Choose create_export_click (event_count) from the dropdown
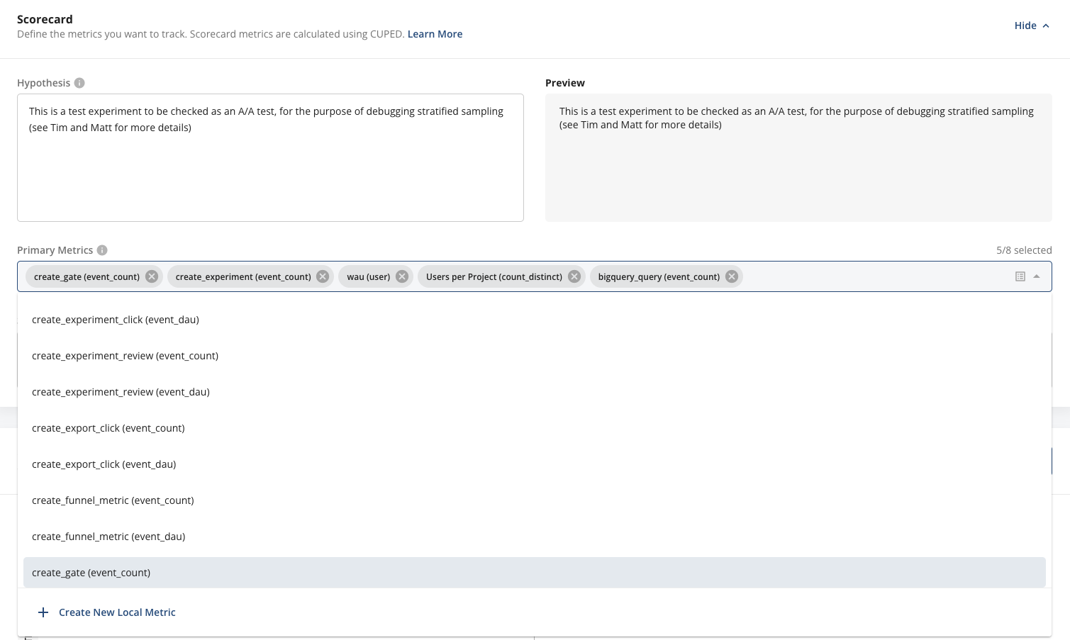 pos(108,427)
